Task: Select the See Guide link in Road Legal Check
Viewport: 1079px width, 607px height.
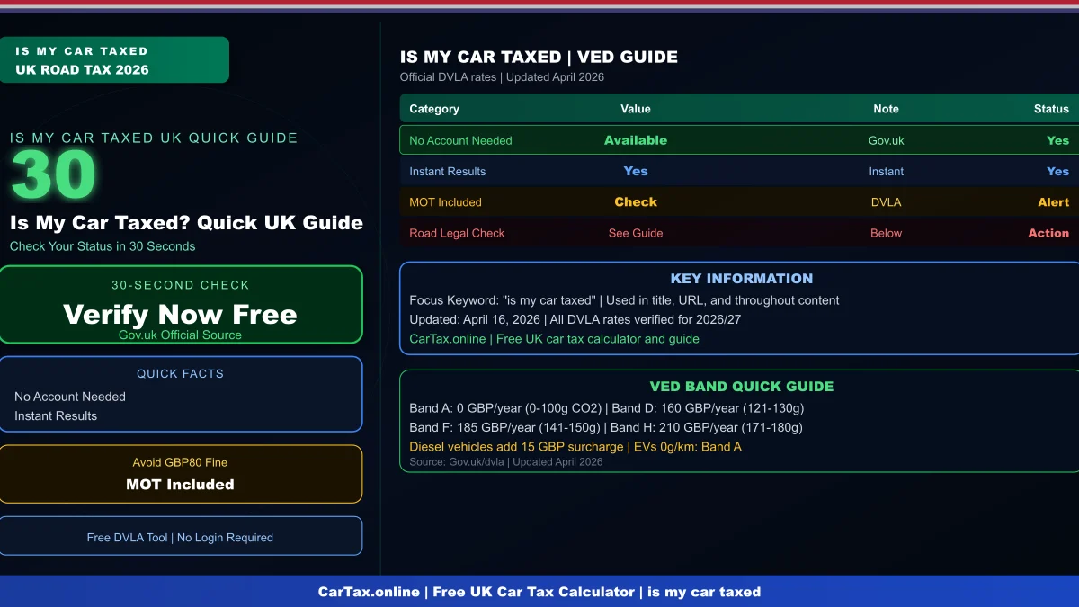Action: pos(636,233)
